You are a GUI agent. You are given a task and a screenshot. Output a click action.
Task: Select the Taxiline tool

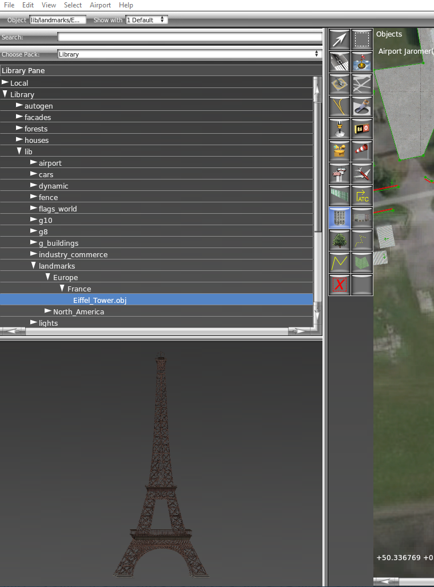click(x=339, y=106)
